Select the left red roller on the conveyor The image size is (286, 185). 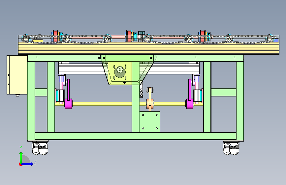pyautogui.click(x=55, y=36)
